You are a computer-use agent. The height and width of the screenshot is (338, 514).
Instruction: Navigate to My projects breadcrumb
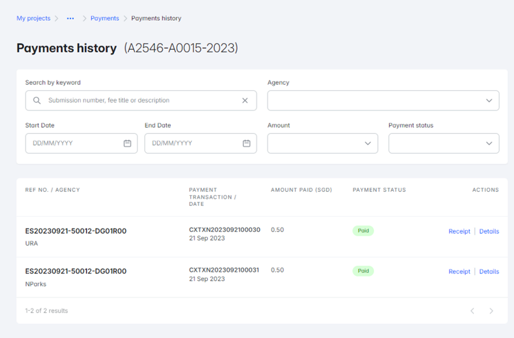(x=33, y=19)
